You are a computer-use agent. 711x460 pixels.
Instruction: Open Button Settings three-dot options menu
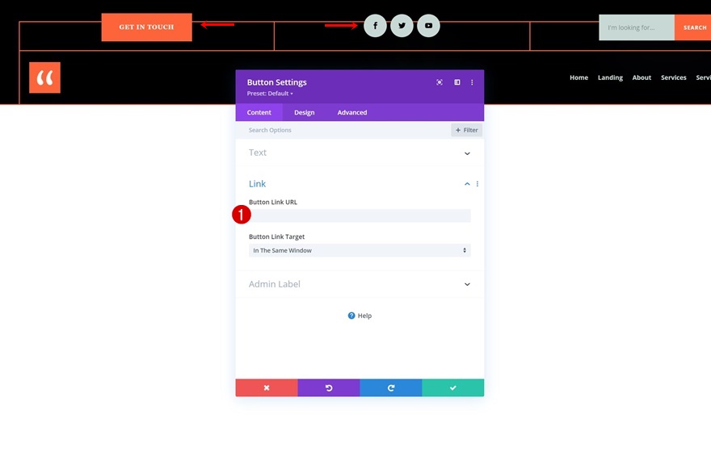[473, 82]
